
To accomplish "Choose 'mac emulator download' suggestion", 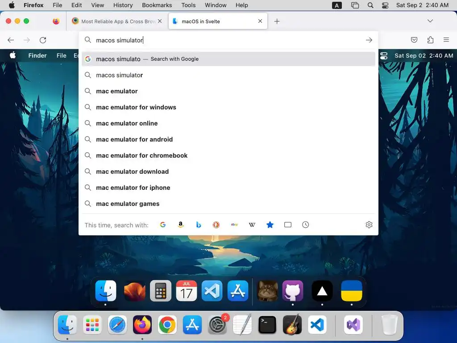I will [x=228, y=171].
